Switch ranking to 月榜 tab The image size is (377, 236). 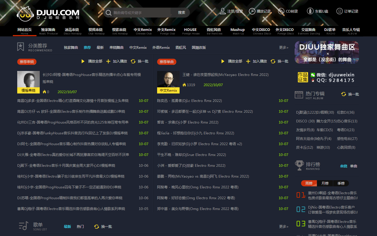325,183
